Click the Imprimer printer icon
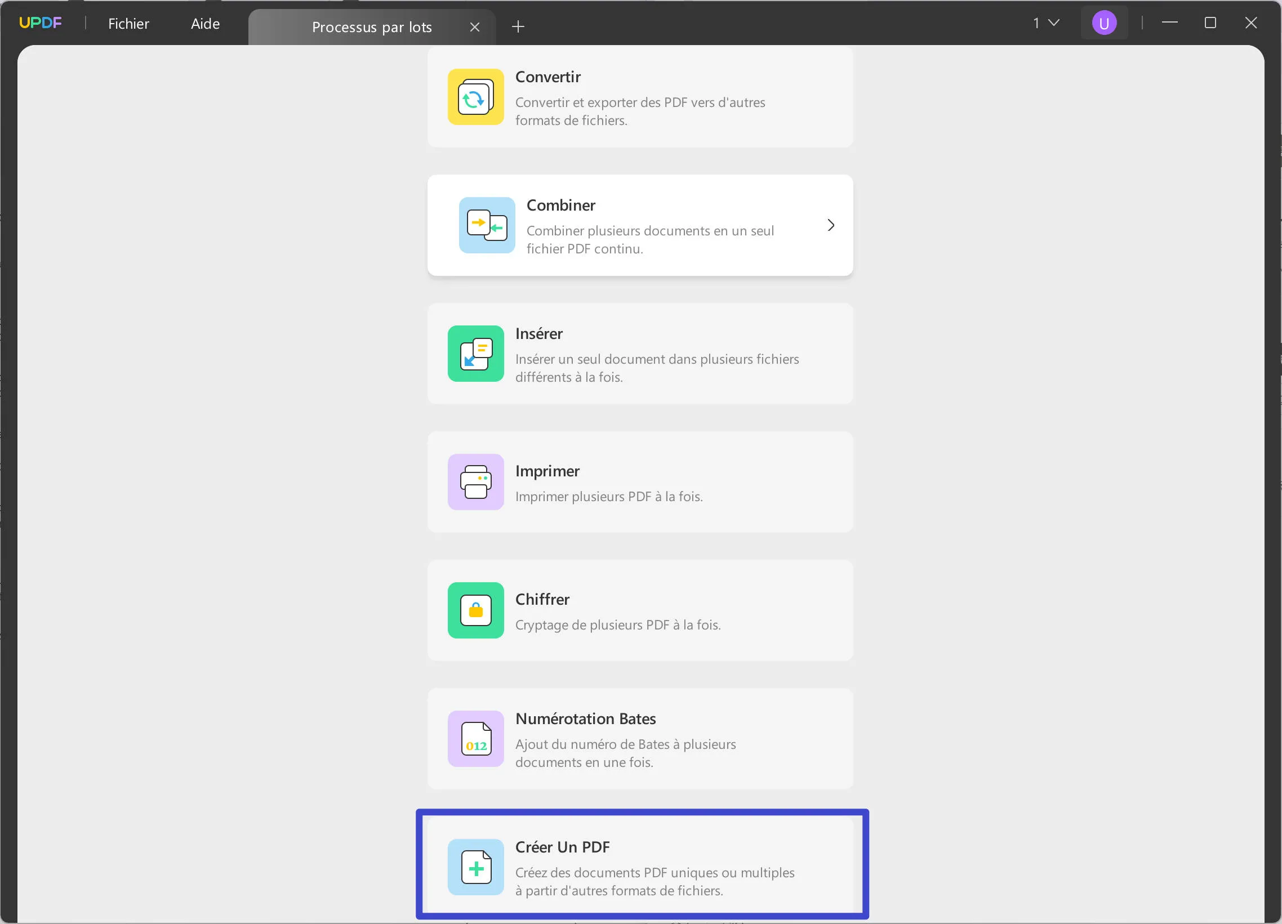The image size is (1282, 924). coord(475,481)
